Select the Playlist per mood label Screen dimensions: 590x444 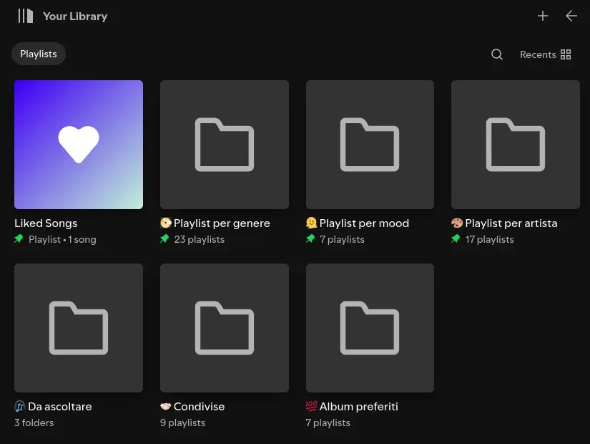(x=364, y=223)
